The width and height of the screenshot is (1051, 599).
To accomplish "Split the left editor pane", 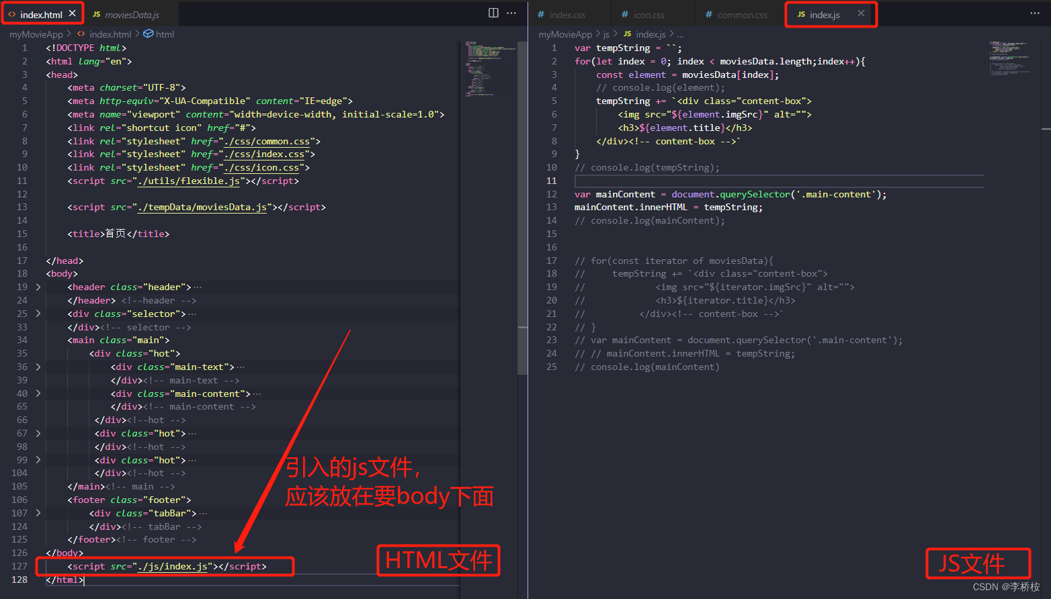I will coord(493,13).
